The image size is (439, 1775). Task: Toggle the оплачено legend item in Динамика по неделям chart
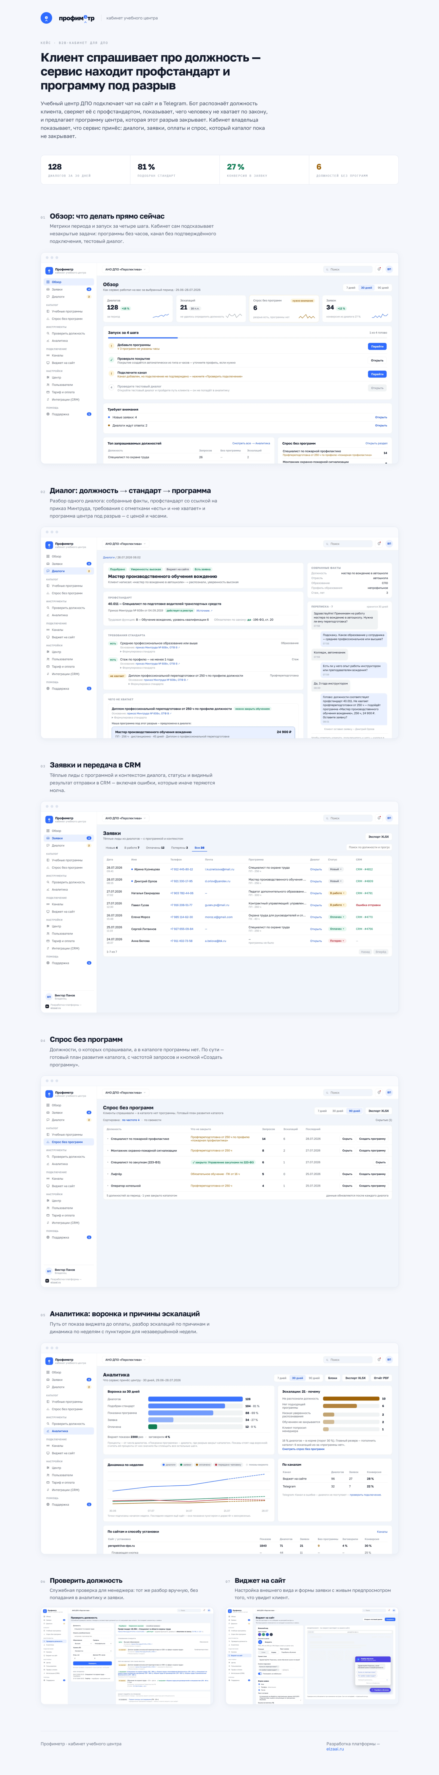pos(203,1464)
